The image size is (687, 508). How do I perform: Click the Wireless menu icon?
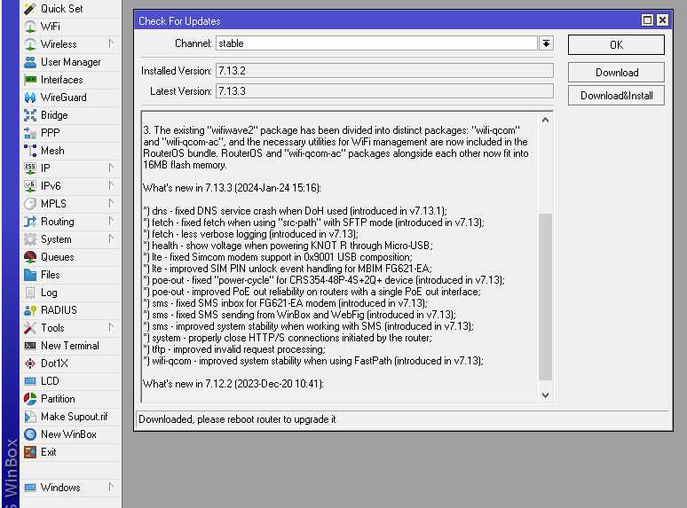coord(30,44)
